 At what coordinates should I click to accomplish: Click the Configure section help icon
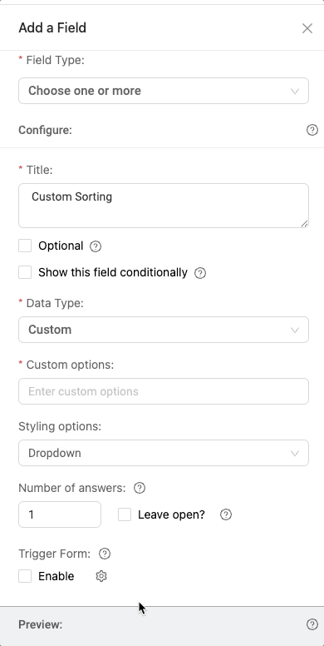tap(312, 130)
